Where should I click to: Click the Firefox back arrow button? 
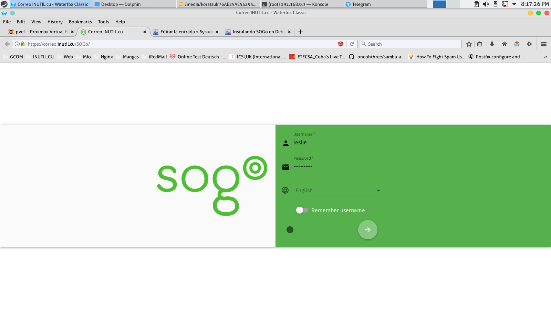7,44
